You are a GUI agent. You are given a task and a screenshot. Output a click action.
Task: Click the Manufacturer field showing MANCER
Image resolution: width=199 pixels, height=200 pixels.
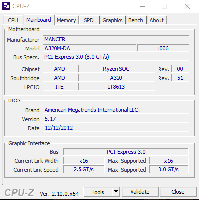tap(116, 39)
